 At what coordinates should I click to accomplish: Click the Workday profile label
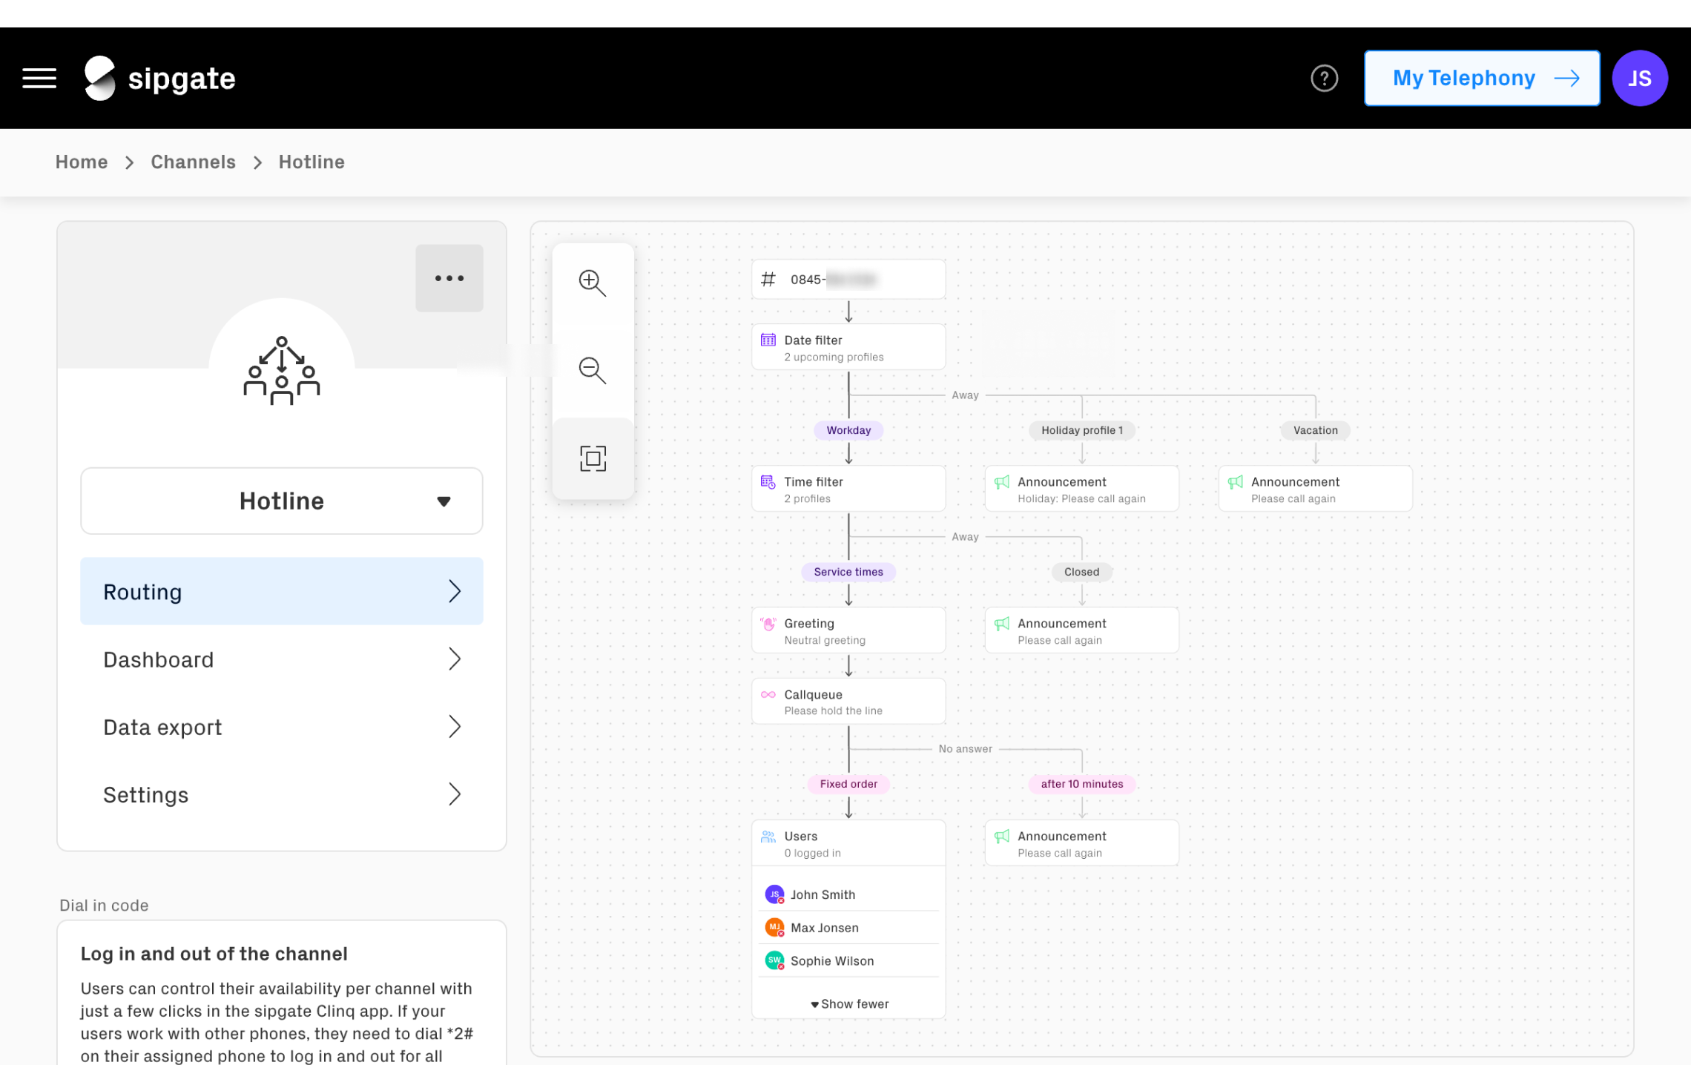(848, 430)
